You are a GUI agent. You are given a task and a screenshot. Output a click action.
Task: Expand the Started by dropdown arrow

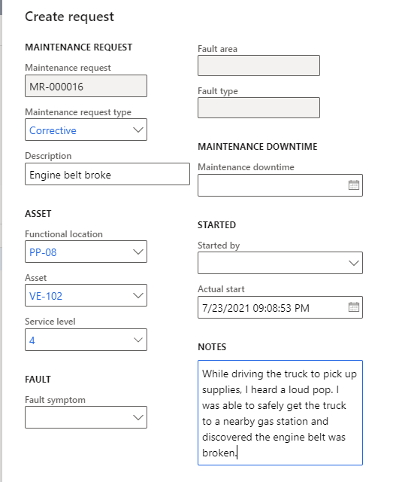(354, 263)
